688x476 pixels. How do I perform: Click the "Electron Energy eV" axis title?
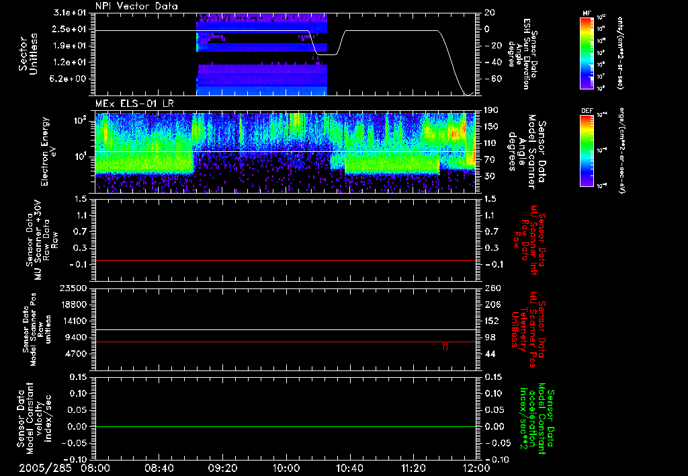click(48, 151)
